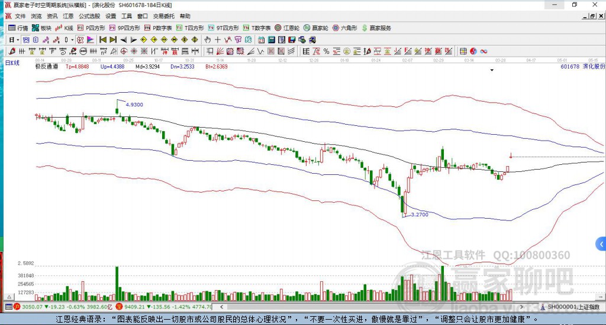Select the hand pan tool
606x325 pixels.
(208, 40)
